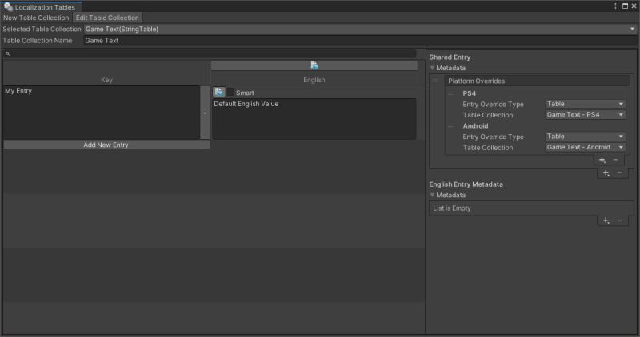Add a new platform override with plus
Image resolution: width=640 pixels, height=337 pixels.
[602, 160]
